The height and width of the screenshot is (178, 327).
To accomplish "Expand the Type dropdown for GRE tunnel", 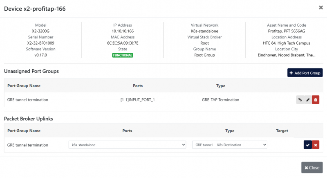I will click(229, 145).
